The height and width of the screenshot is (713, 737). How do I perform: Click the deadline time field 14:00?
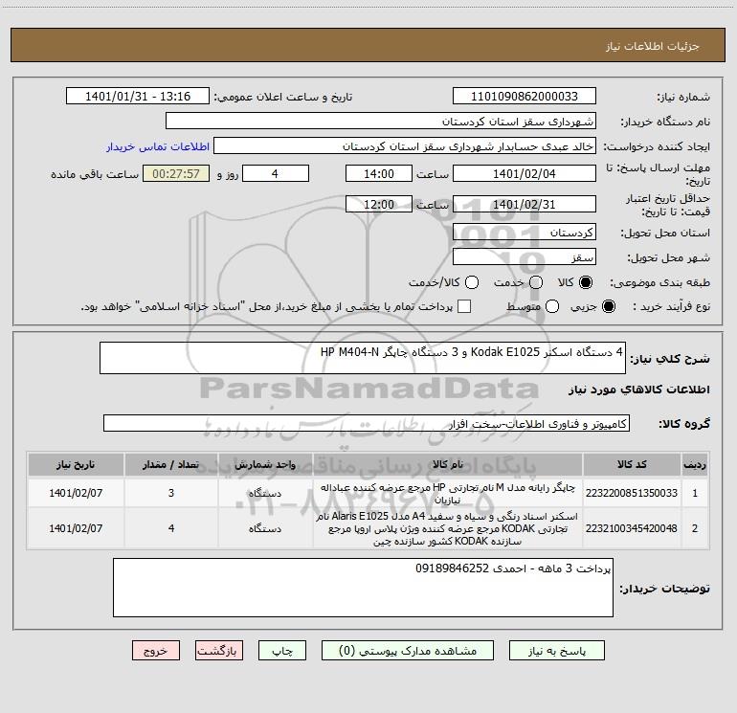[379, 173]
